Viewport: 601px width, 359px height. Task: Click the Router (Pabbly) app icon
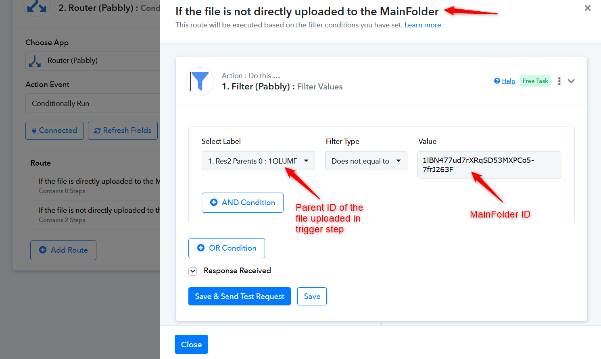tap(35, 61)
